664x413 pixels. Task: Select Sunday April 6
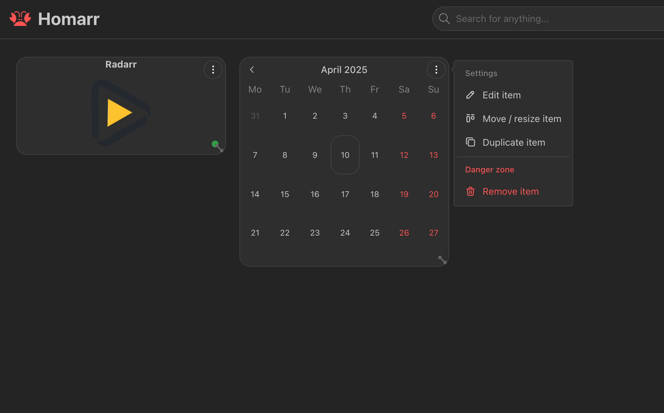click(x=434, y=116)
